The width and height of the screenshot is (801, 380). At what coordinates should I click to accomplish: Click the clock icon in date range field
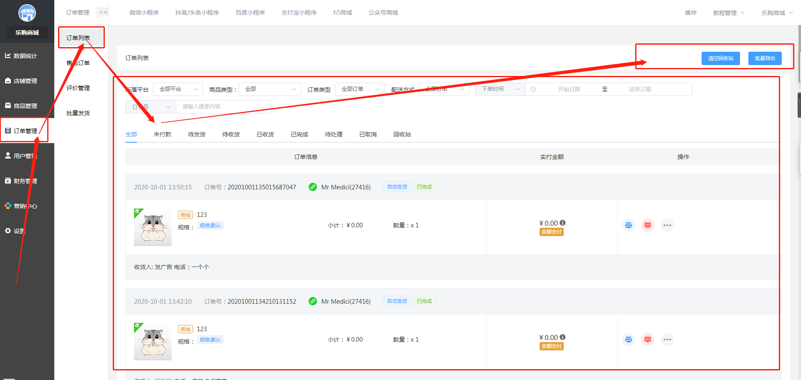[x=533, y=89]
